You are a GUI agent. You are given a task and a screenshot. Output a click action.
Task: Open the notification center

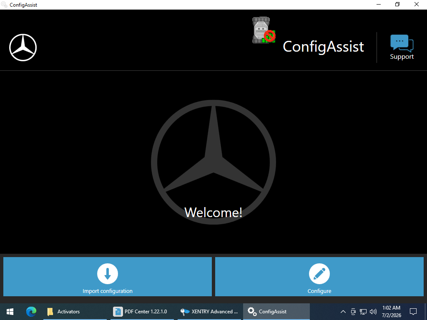413,312
